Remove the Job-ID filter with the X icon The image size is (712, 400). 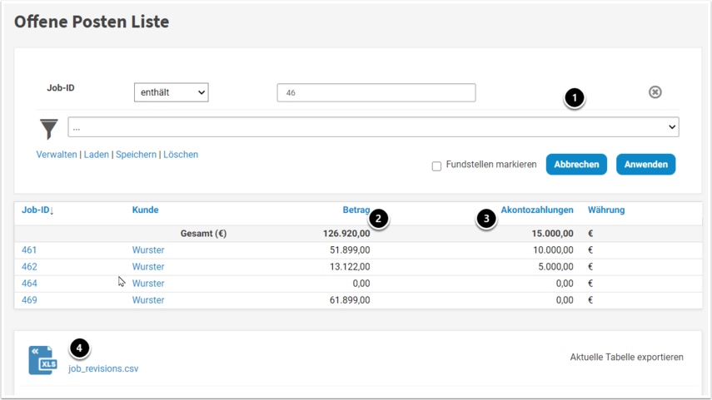click(x=655, y=92)
